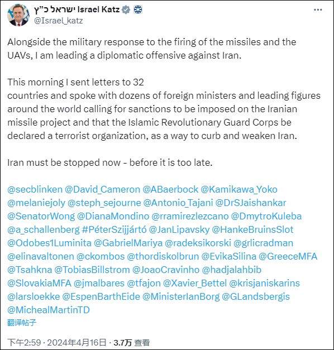The width and height of the screenshot is (334, 350).
Task: Visit the @David_Cameron mention
Action: click(x=103, y=189)
